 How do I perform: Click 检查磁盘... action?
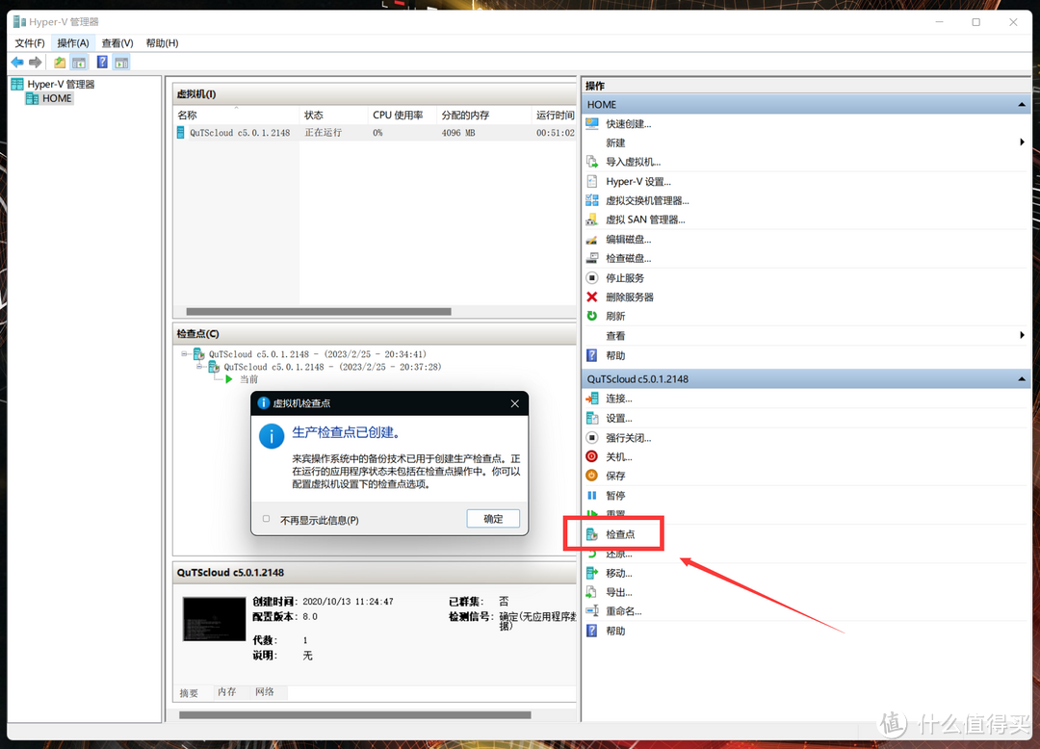click(x=628, y=259)
